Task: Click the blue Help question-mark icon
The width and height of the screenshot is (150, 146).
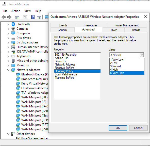Action: [x=33, y=17]
